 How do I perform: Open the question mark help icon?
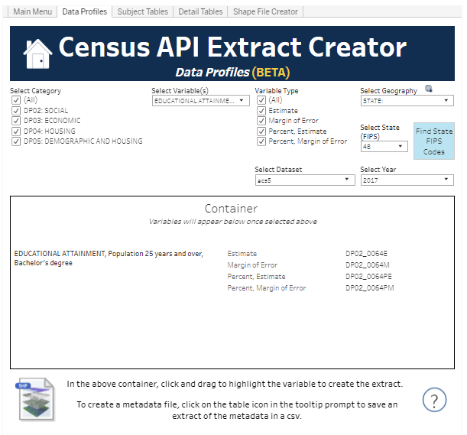(x=434, y=399)
